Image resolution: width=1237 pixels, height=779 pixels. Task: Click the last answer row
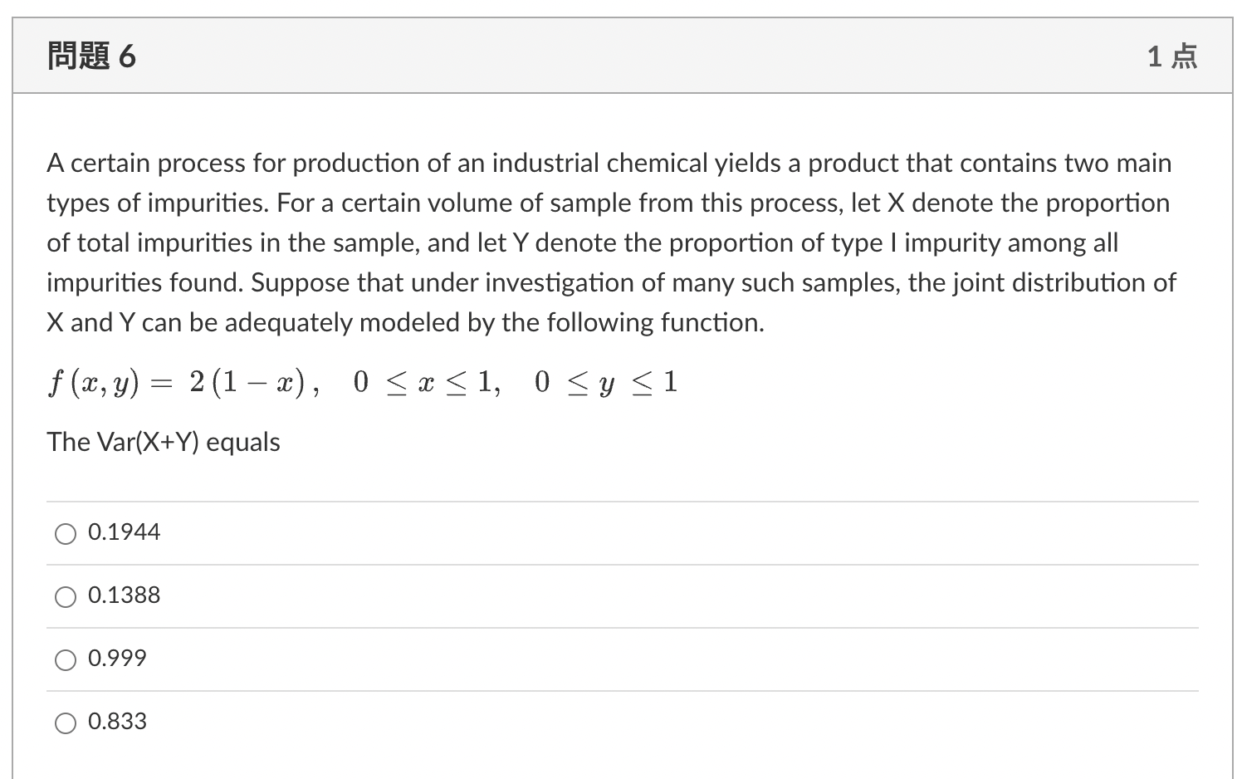point(618,722)
